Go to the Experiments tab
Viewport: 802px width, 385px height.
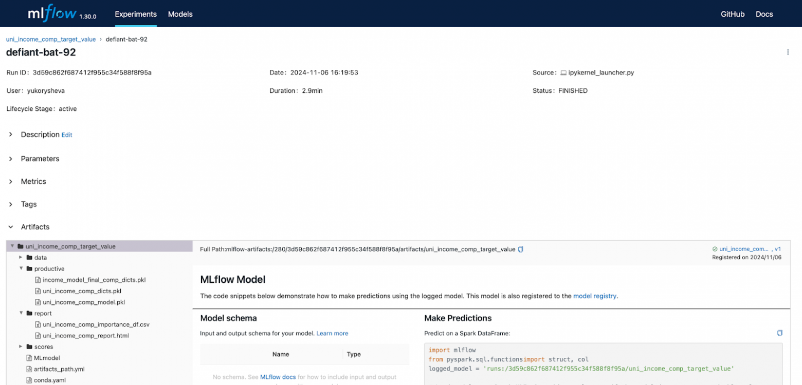point(136,14)
